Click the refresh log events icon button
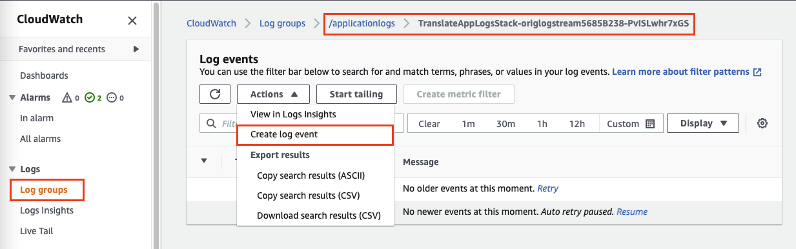Viewport: 796px width, 249px height. pyautogui.click(x=215, y=94)
